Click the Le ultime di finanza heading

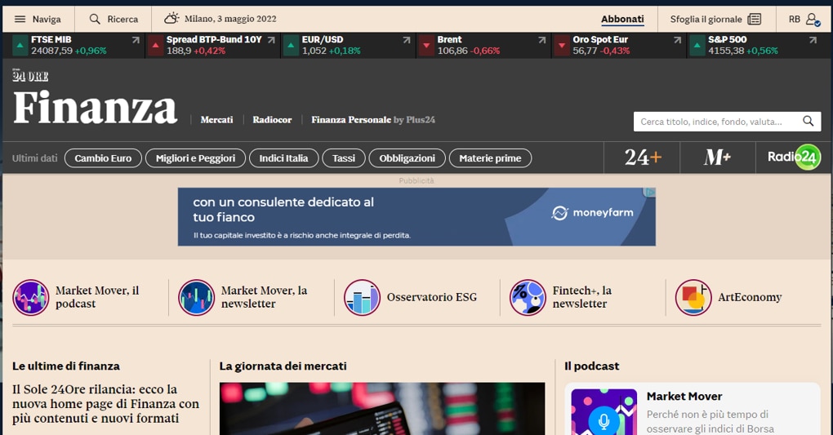pos(66,366)
